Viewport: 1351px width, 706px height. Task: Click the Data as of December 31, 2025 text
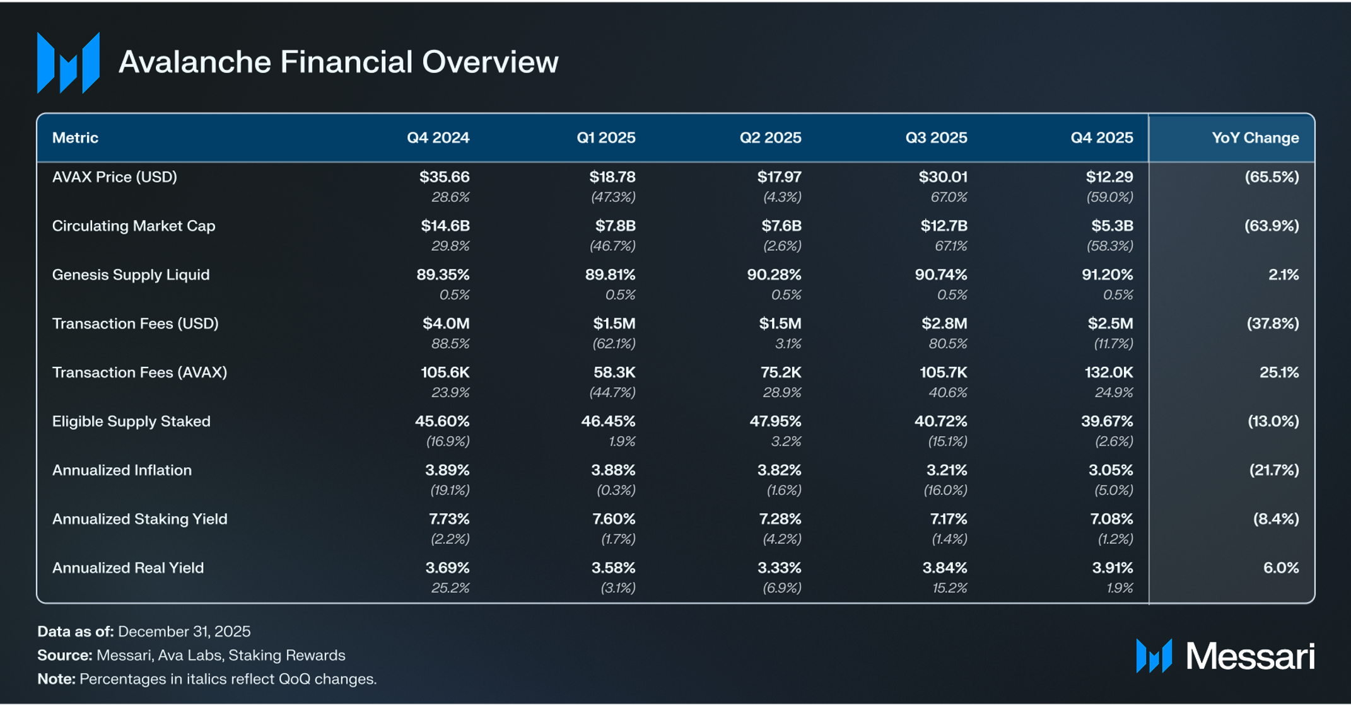pyautogui.click(x=144, y=632)
